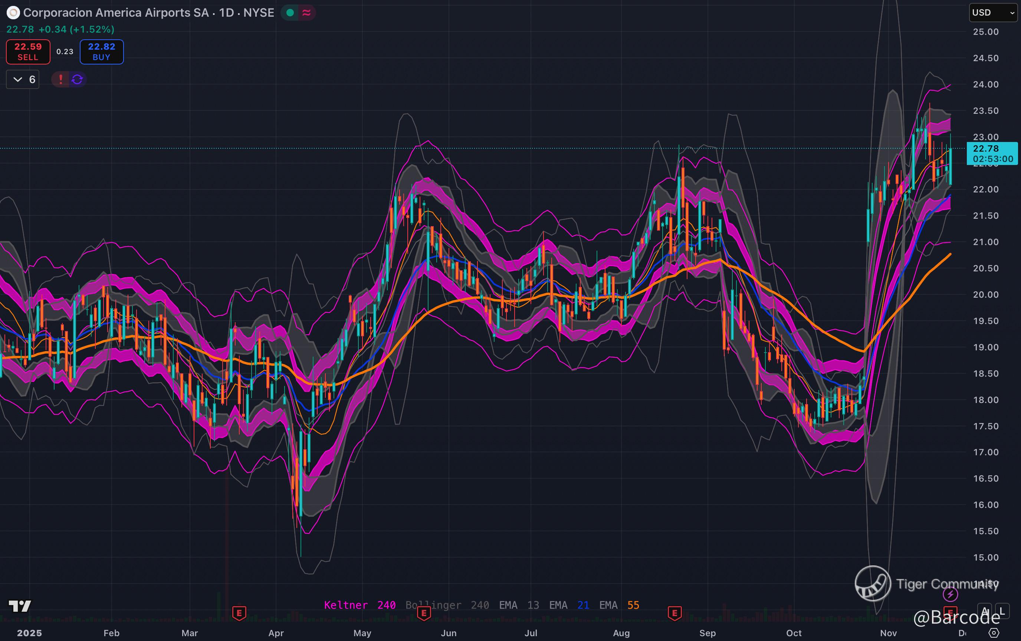Open chart settings hexagon gear icon

pyautogui.click(x=994, y=632)
